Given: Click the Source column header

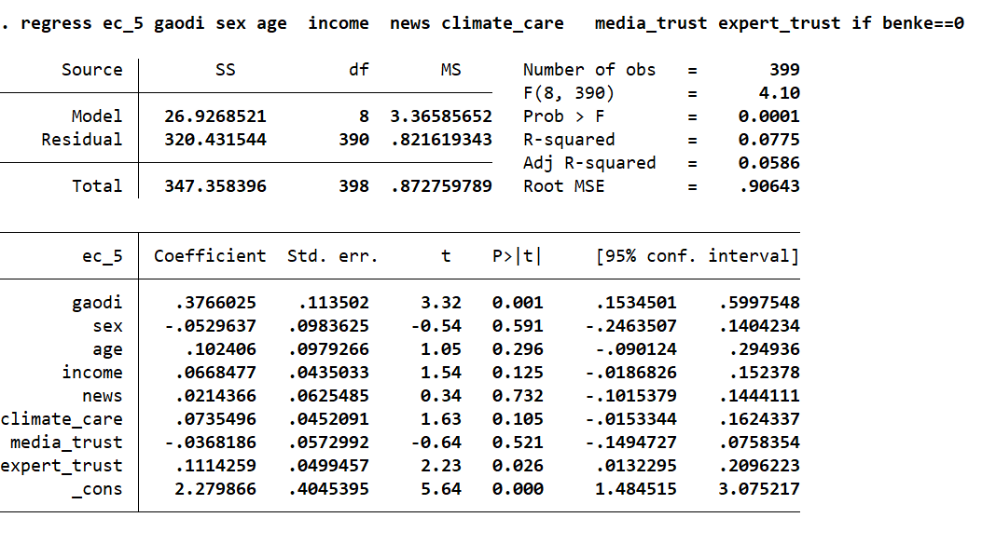Looking at the screenshot, I should click(92, 70).
